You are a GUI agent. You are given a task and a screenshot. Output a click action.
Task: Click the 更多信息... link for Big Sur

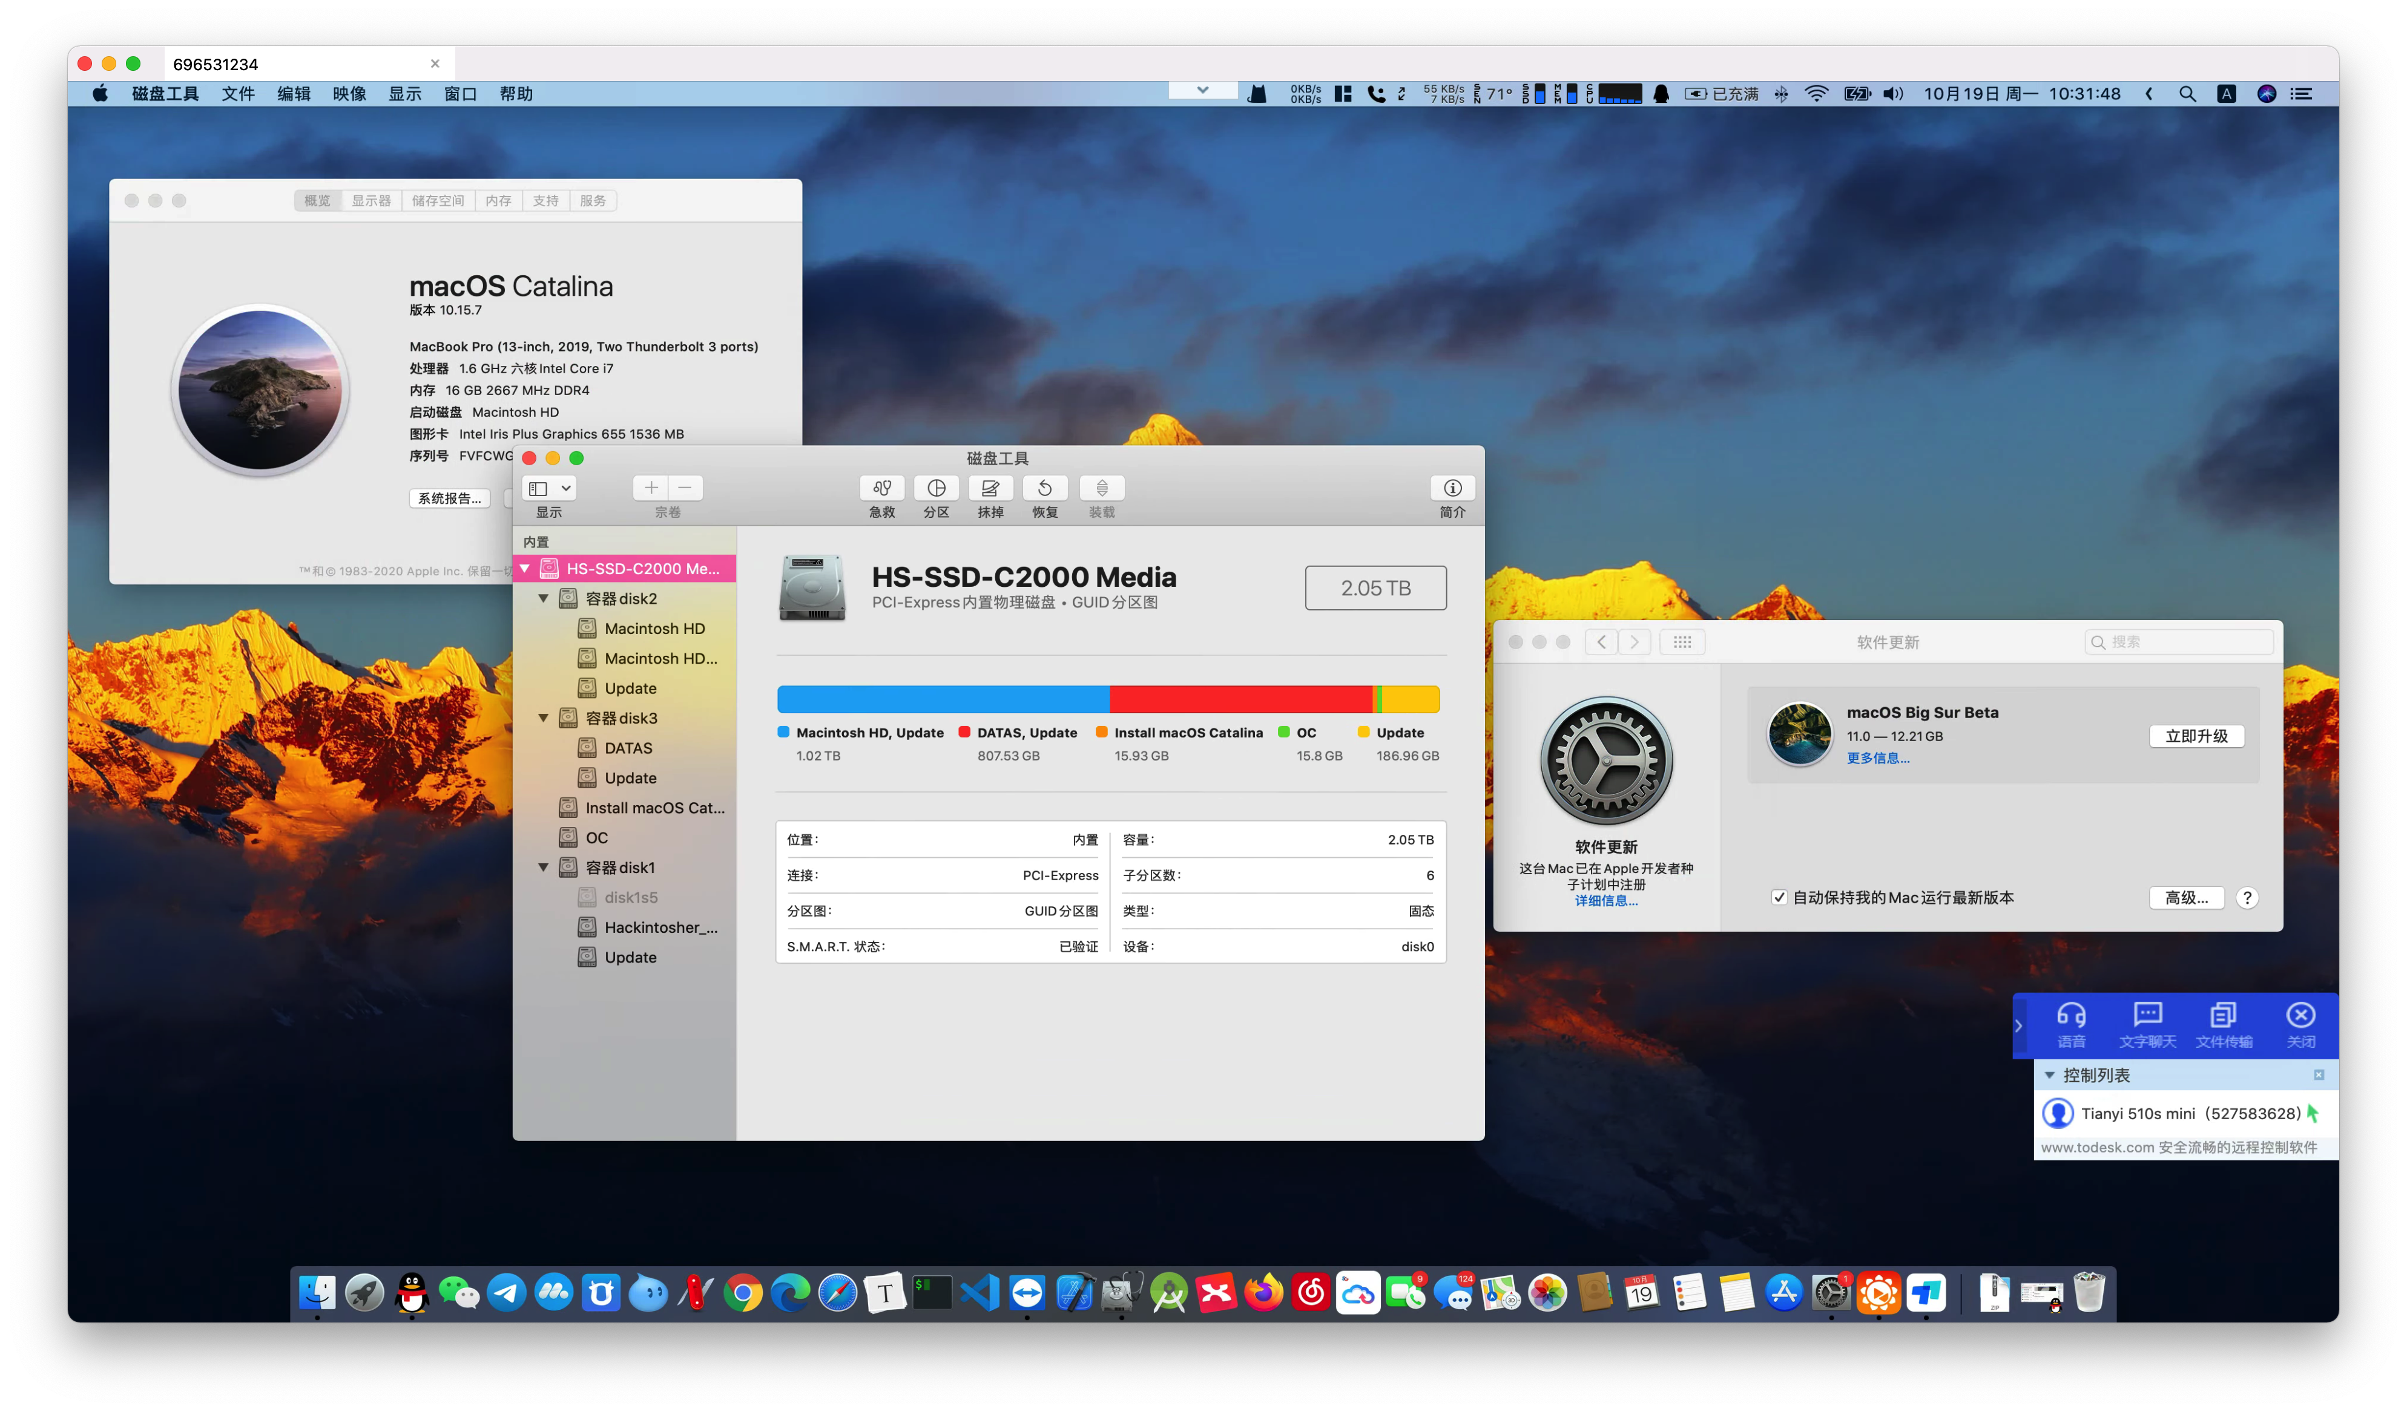coord(1877,758)
